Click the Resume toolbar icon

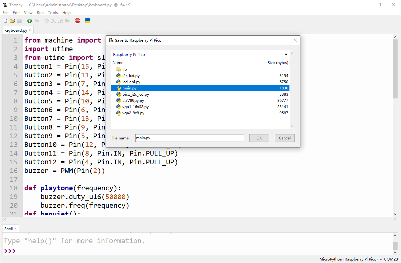[x=67, y=21]
